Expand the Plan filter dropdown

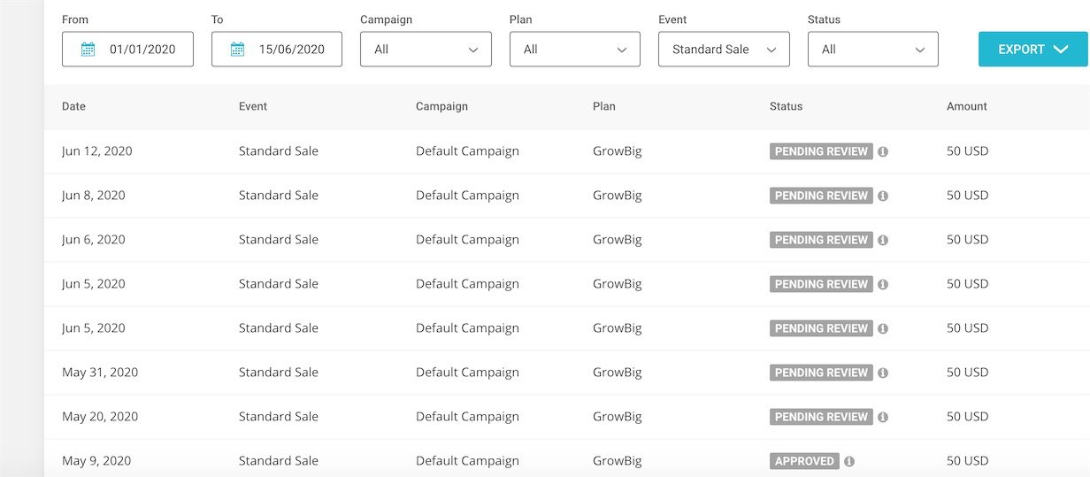coord(574,50)
